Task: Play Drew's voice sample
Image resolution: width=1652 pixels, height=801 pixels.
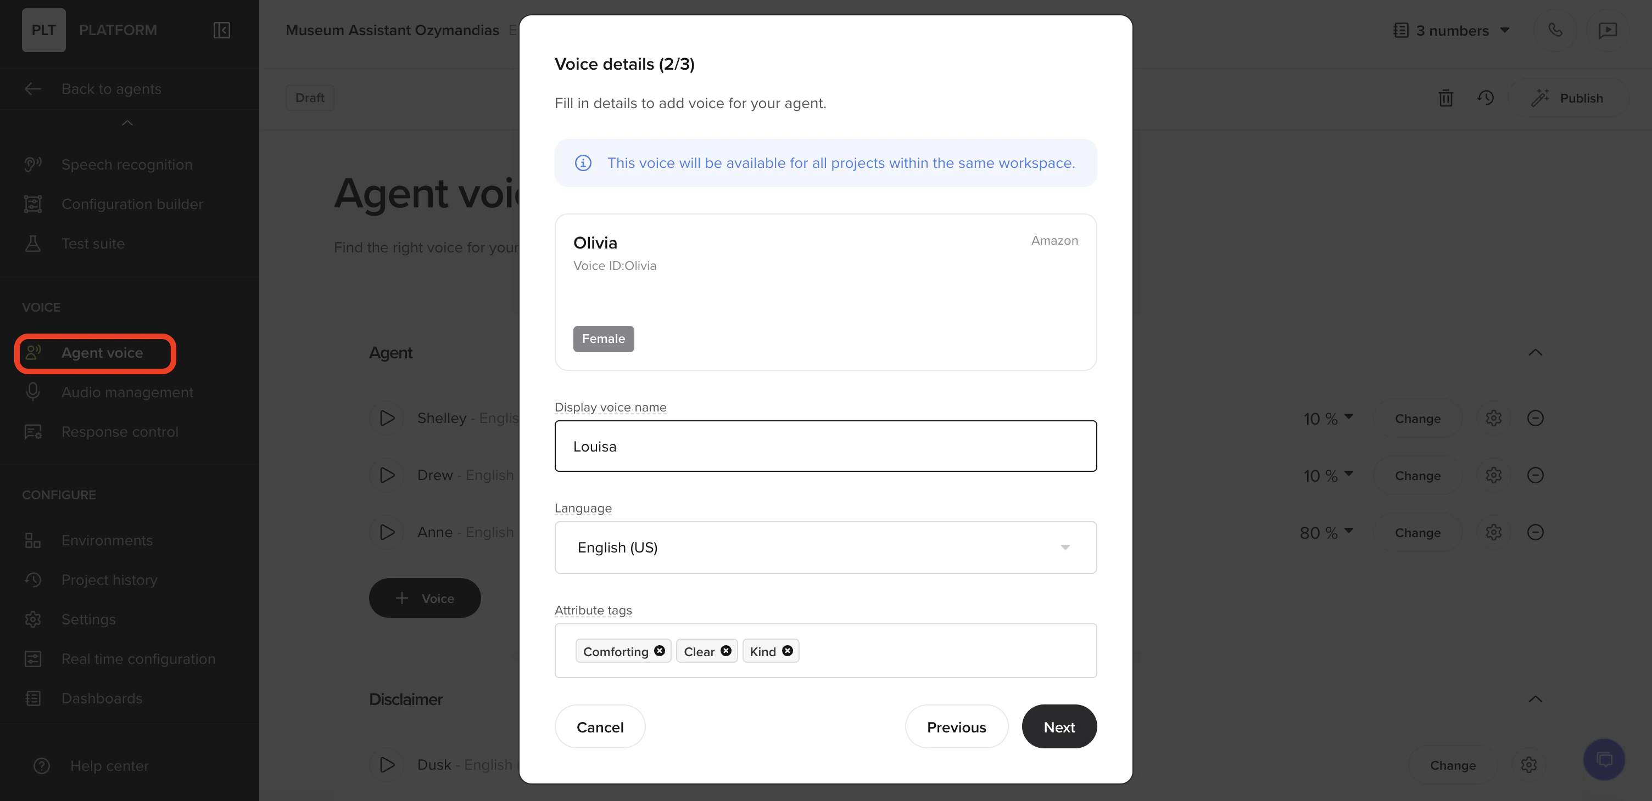Action: (x=386, y=475)
